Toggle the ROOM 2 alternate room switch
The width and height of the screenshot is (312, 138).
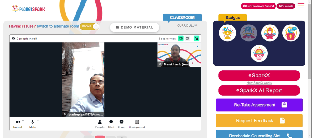(x=90, y=26)
